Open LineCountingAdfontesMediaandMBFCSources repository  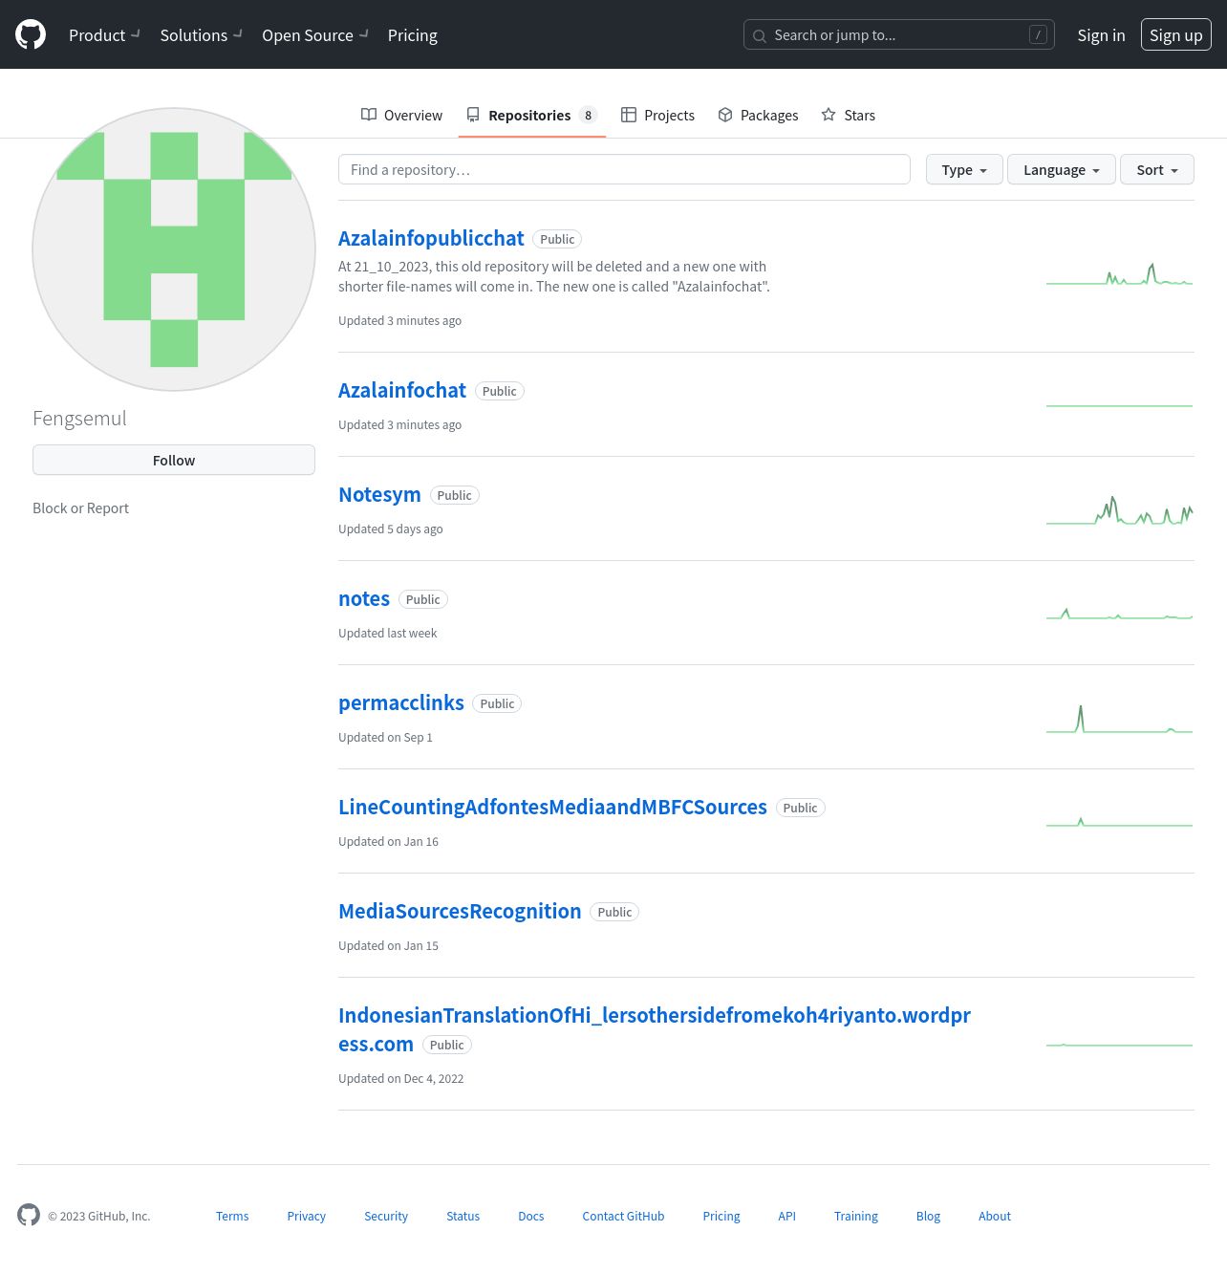[x=552, y=807]
